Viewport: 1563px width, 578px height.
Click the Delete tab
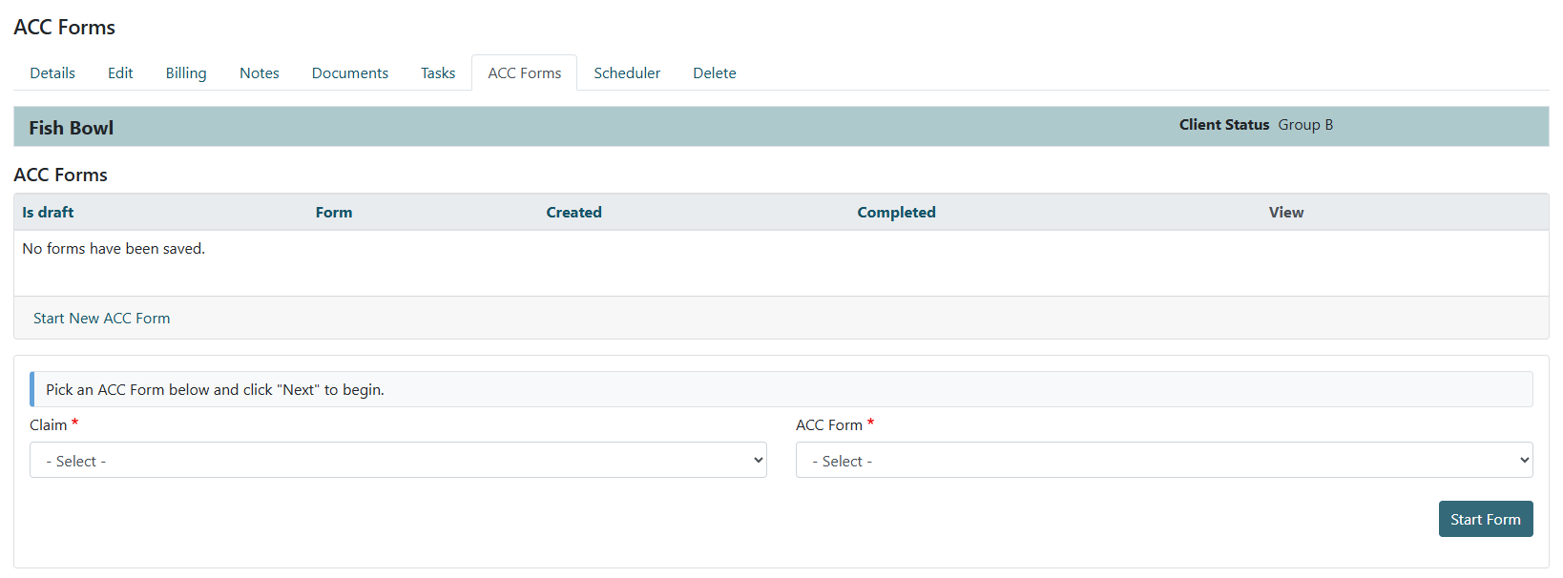[x=715, y=73]
